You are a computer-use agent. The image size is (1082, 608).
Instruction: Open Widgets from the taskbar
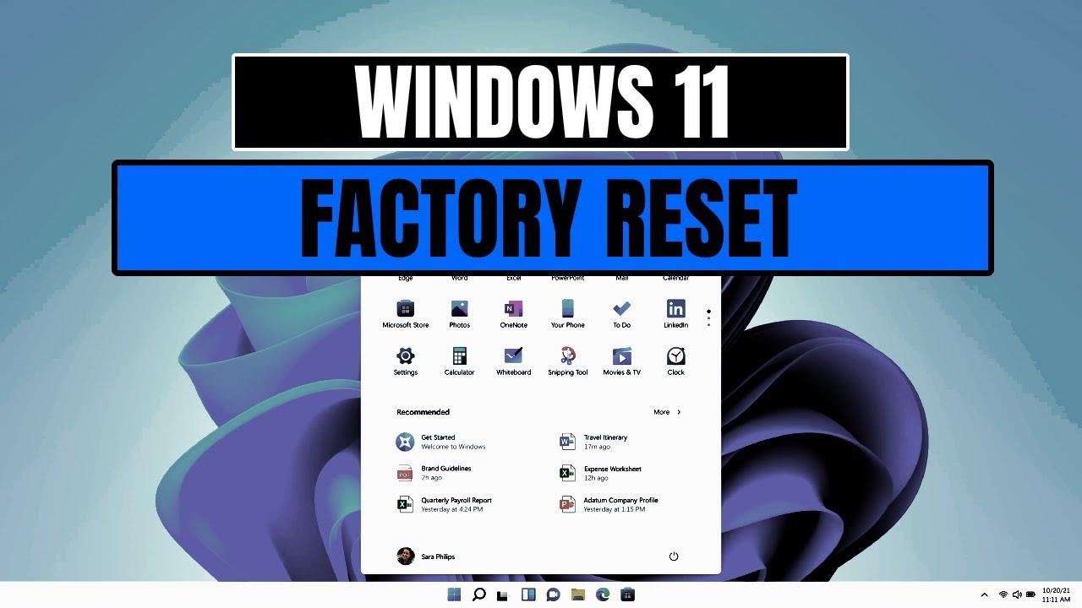coord(528,594)
